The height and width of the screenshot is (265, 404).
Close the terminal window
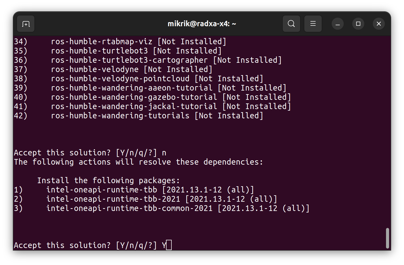pyautogui.click(x=379, y=24)
